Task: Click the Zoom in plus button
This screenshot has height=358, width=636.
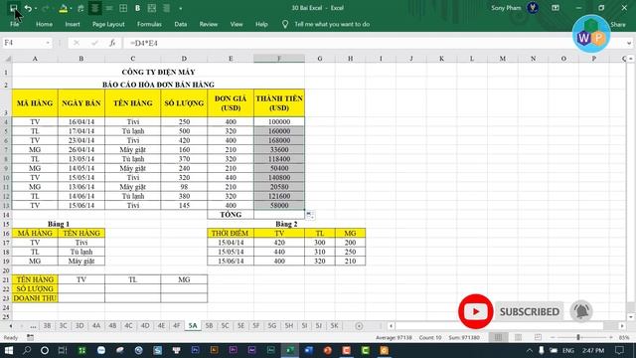Action: (x=611, y=337)
